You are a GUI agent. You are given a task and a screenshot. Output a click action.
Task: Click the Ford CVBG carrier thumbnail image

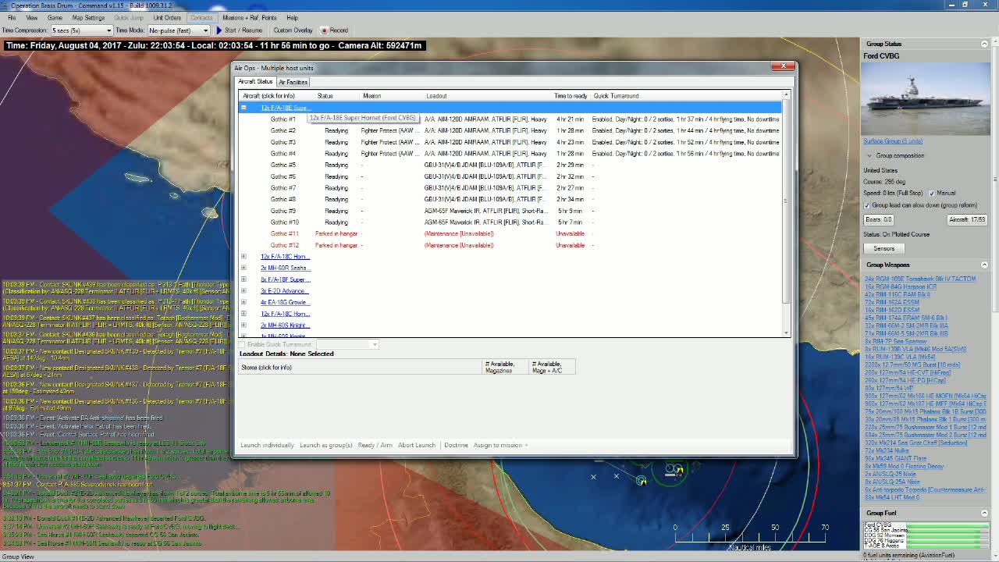925,98
